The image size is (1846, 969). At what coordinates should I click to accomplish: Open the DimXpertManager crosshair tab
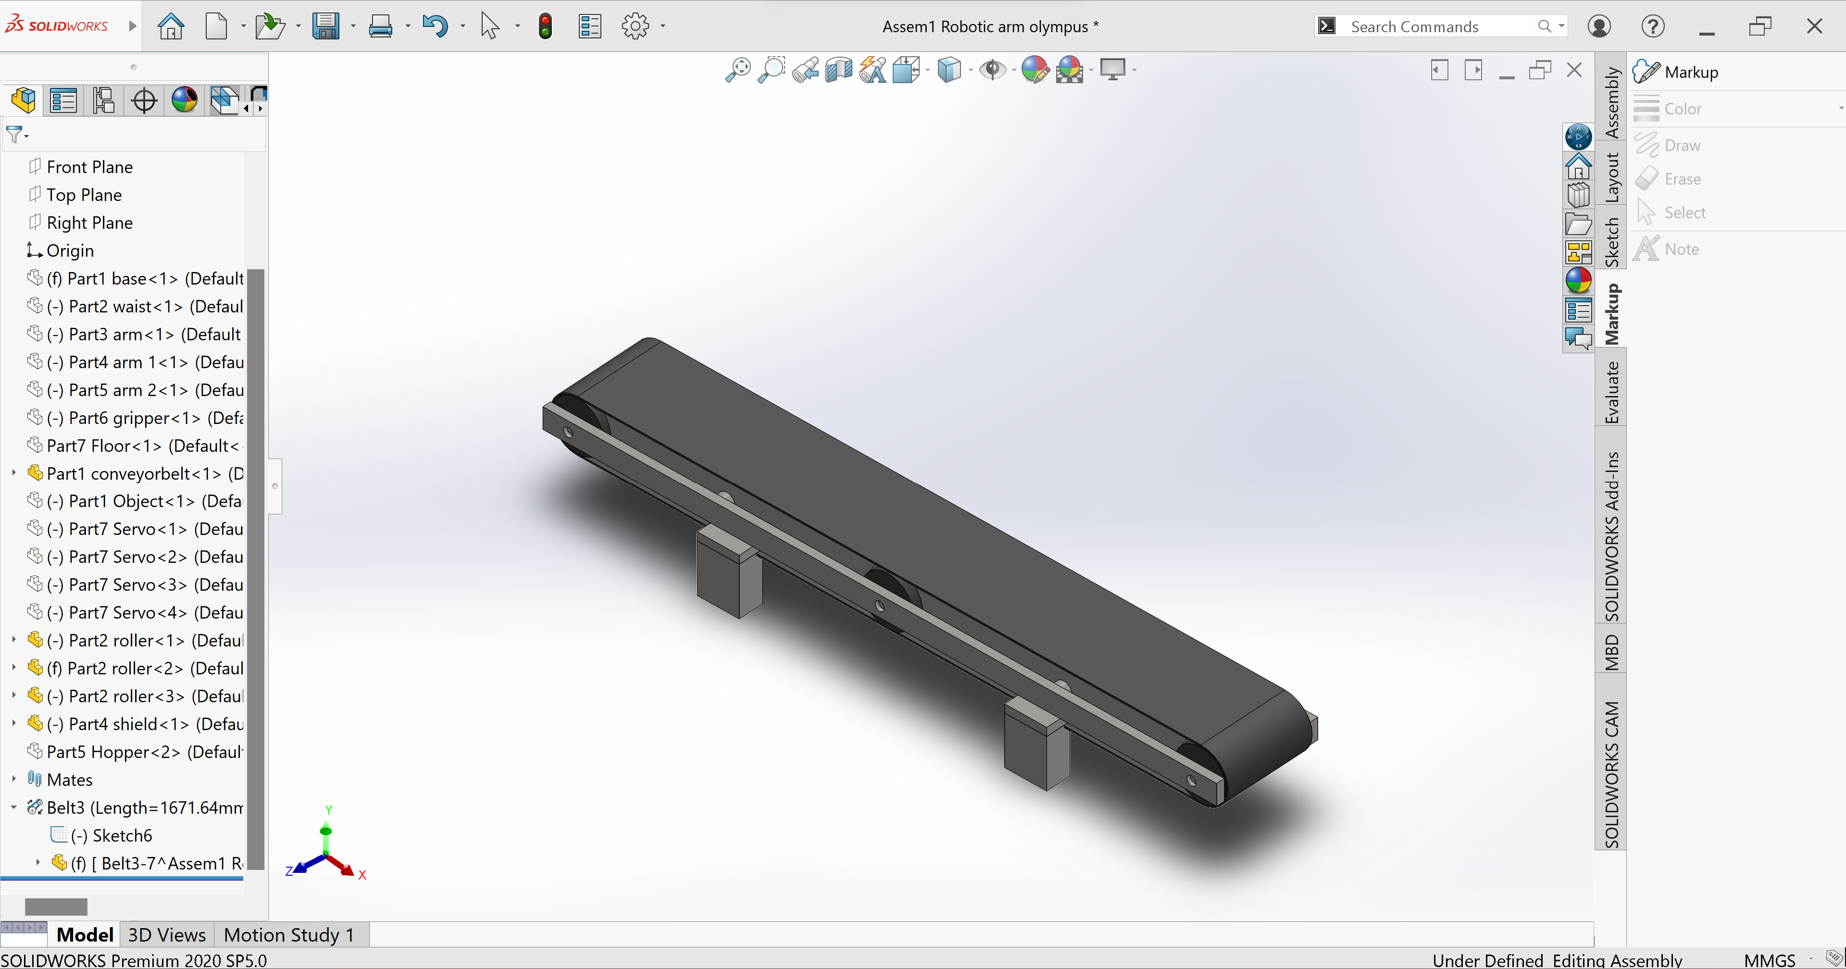point(144,100)
